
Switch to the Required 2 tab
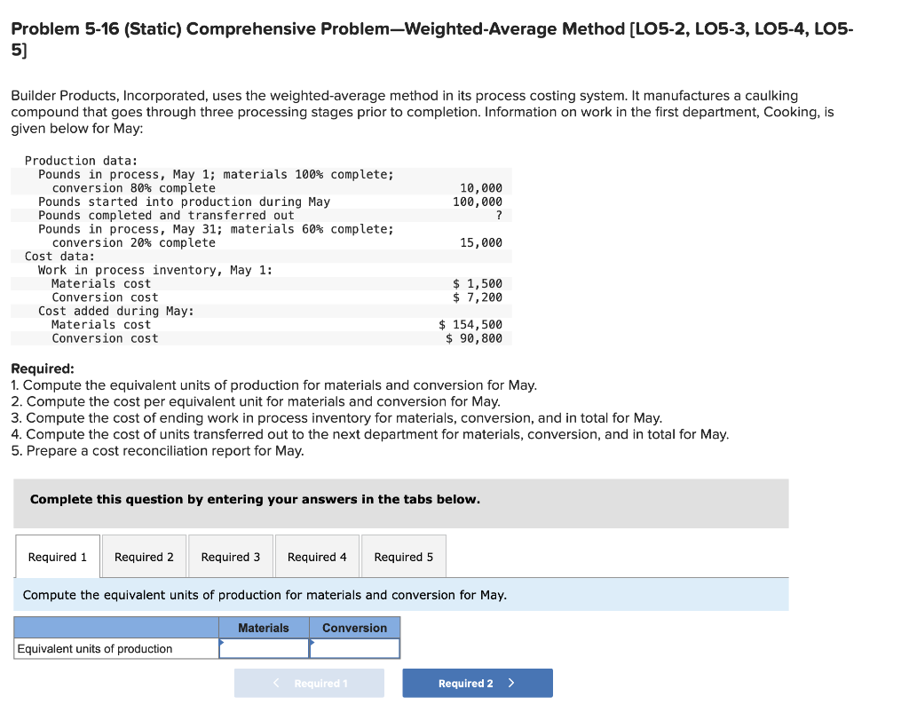pyautogui.click(x=144, y=556)
